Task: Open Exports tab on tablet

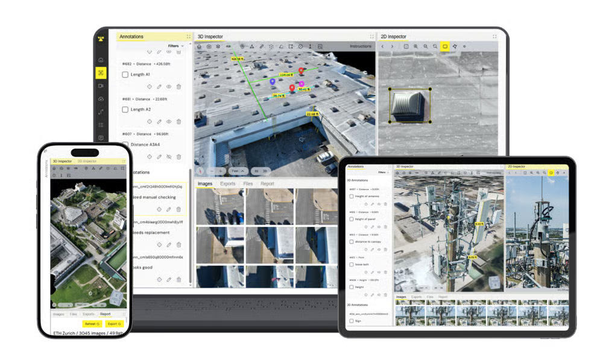Action: click(417, 297)
